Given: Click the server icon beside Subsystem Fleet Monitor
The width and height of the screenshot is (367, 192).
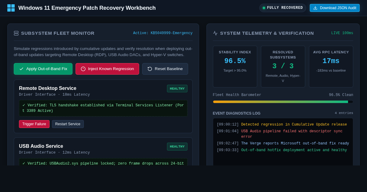Looking at the screenshot, I should point(16,33).
